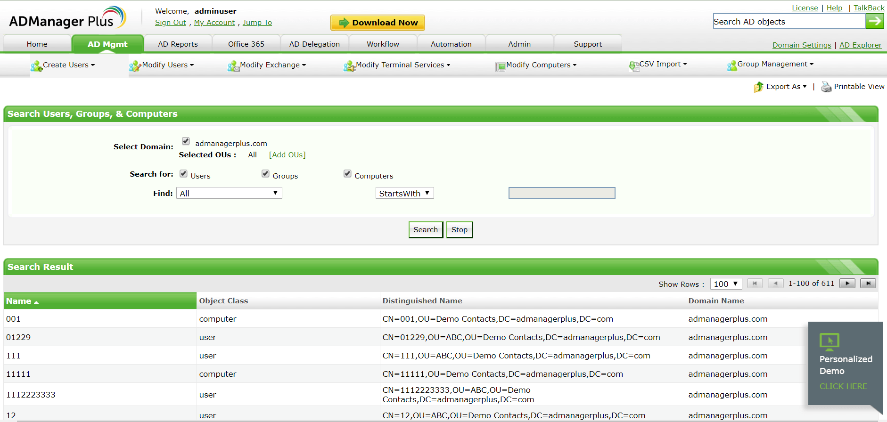Click the Download Now button
The height and width of the screenshot is (422, 887).
click(378, 23)
